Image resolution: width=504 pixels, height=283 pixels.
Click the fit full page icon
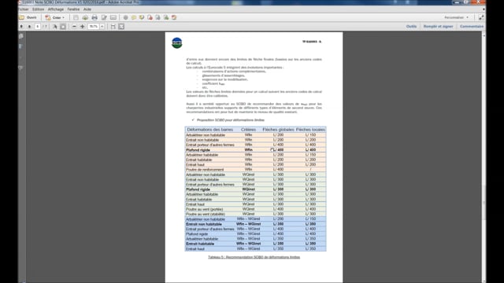[x=121, y=26]
